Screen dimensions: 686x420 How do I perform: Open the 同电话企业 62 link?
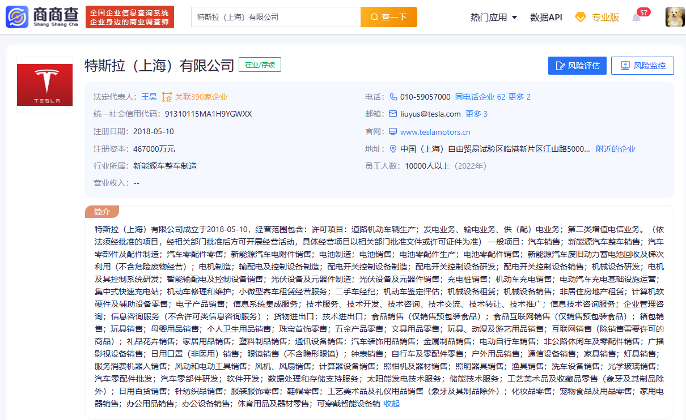click(x=480, y=97)
